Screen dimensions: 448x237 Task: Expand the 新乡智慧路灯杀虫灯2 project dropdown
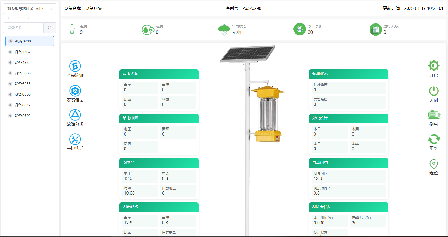click(x=29, y=9)
